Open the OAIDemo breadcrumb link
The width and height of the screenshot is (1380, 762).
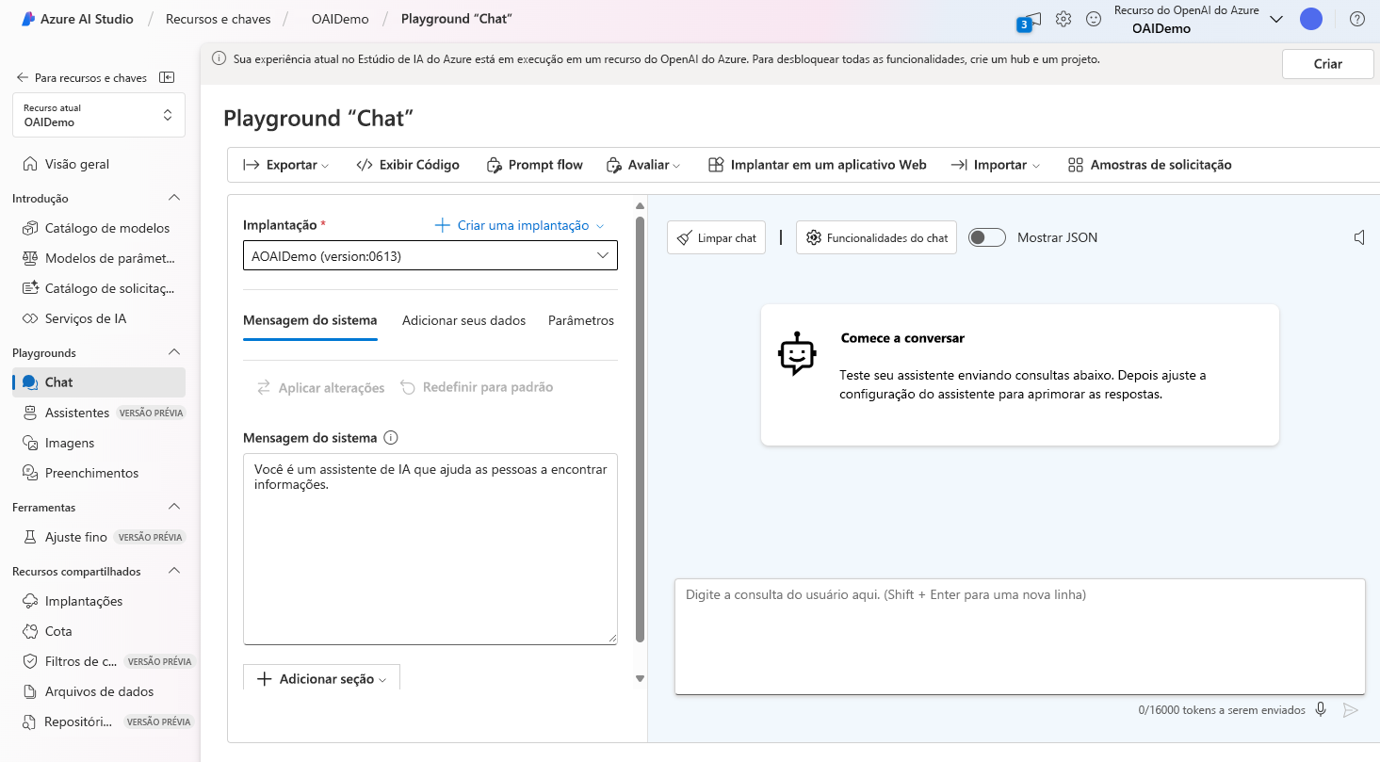(340, 19)
